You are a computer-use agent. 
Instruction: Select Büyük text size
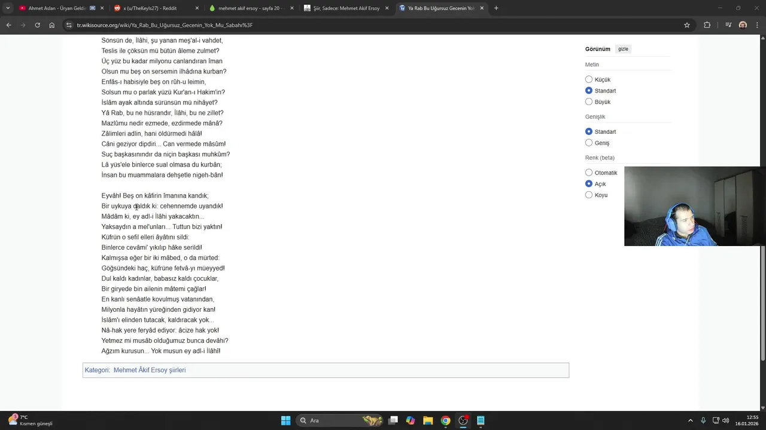[589, 102]
